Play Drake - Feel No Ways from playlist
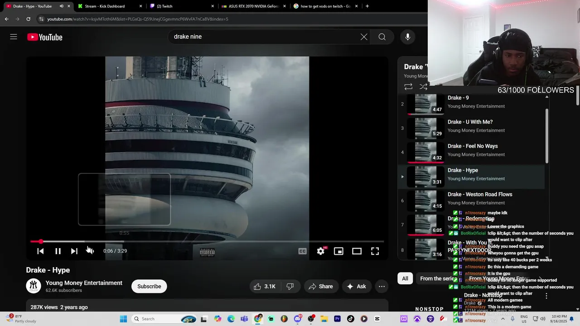Viewport: 580px width, 326px height. [x=471, y=152]
